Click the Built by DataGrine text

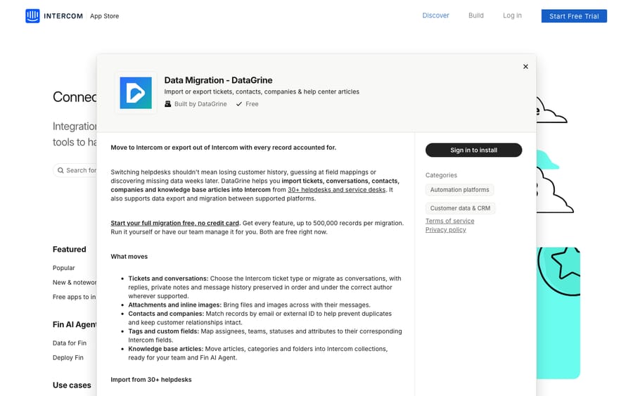click(x=200, y=104)
